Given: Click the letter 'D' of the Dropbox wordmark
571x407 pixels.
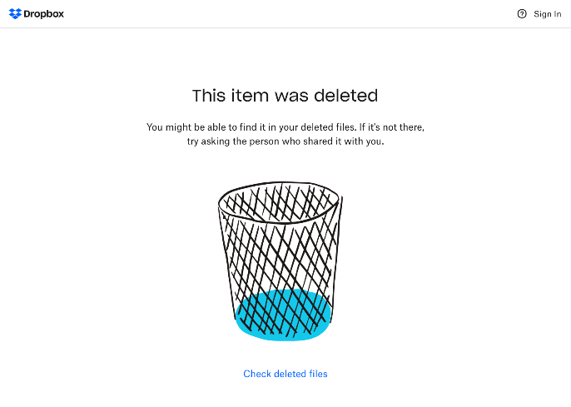Looking at the screenshot, I should click(x=27, y=14).
